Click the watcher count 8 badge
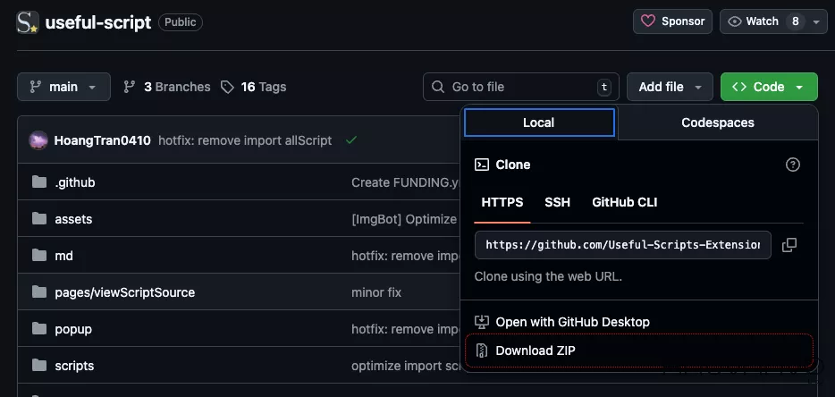 [796, 21]
